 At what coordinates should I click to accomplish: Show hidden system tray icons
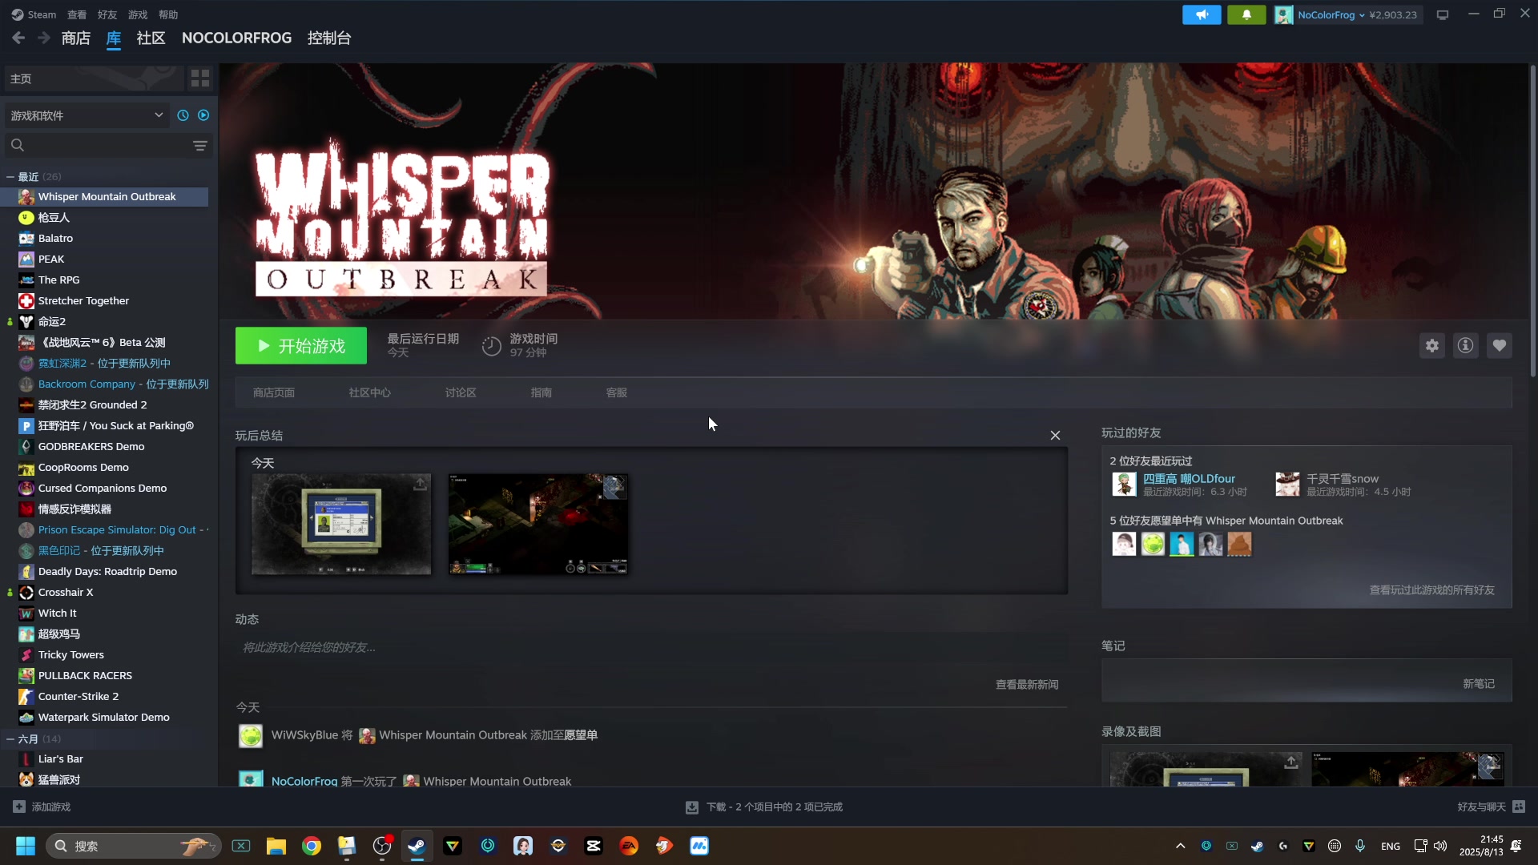1180,846
